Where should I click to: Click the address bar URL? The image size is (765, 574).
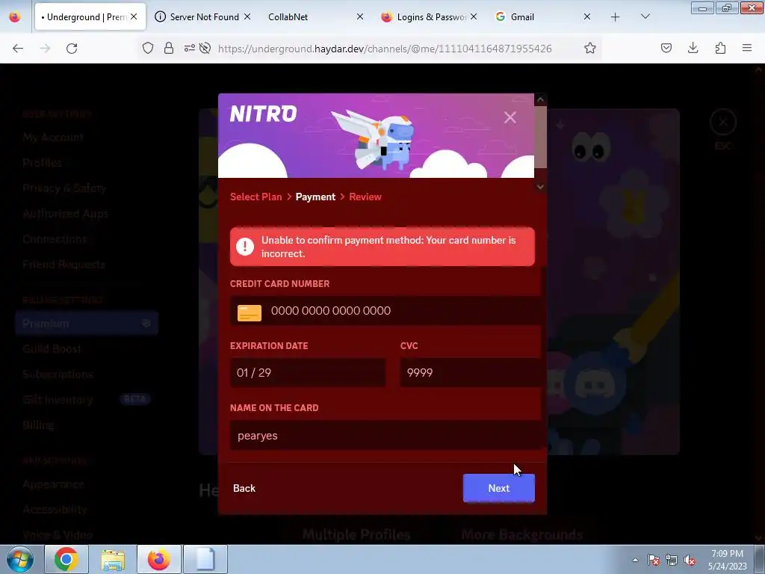tap(385, 49)
